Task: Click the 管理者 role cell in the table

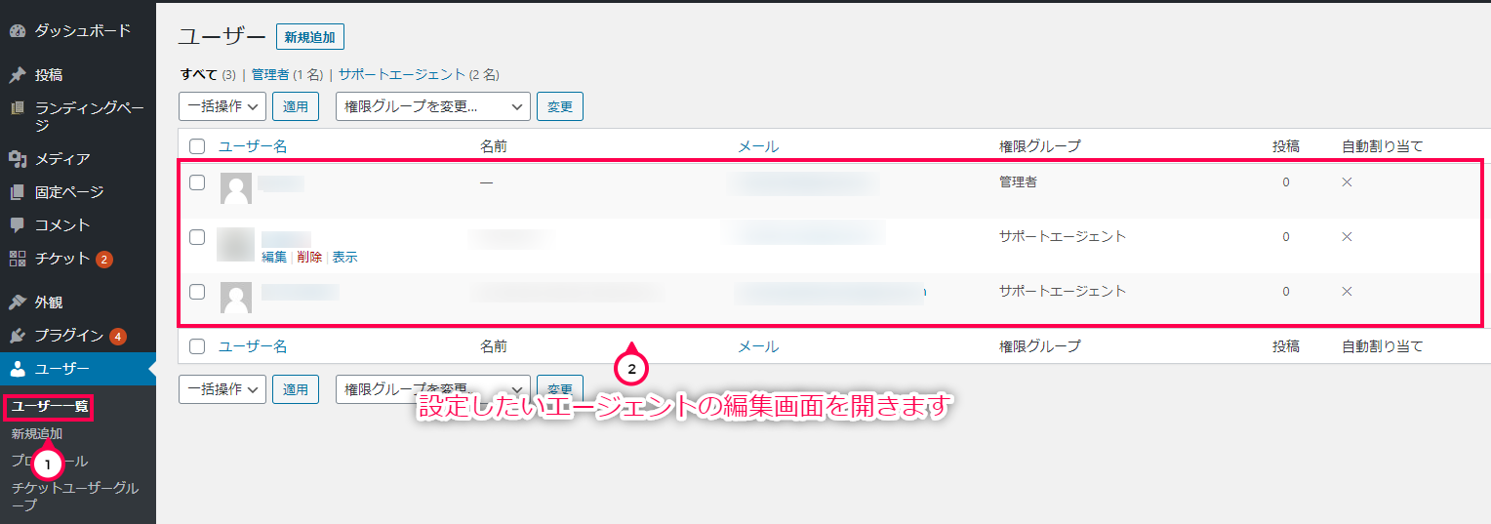Action: (x=1018, y=182)
